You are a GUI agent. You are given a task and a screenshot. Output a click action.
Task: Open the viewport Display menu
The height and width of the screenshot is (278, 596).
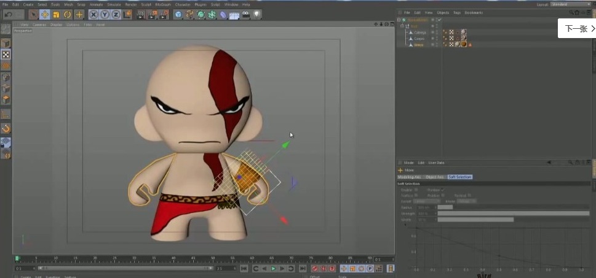click(56, 25)
